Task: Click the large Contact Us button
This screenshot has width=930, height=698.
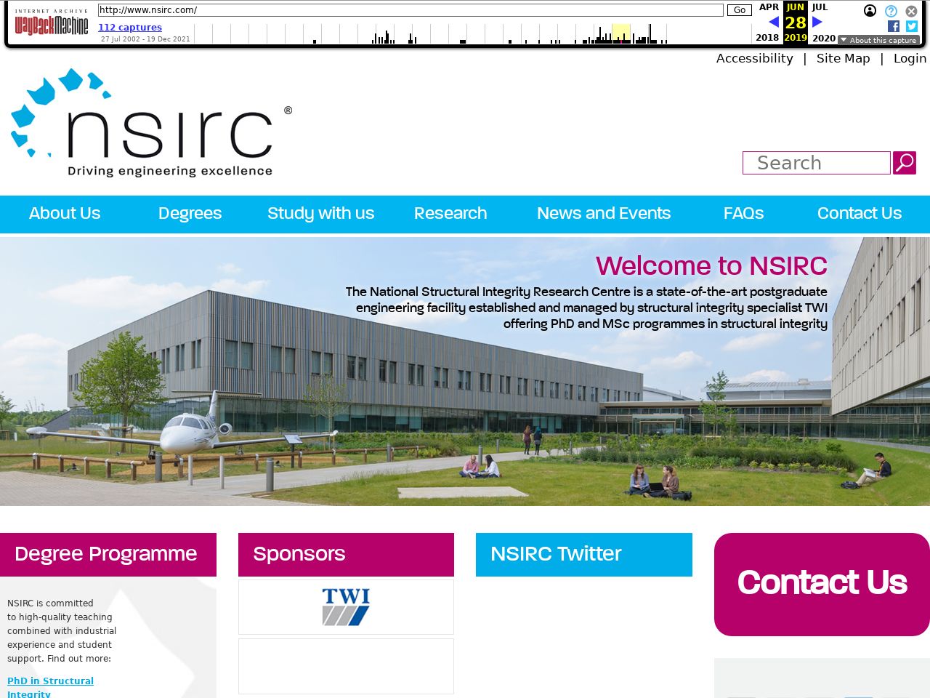Action: [x=822, y=584]
